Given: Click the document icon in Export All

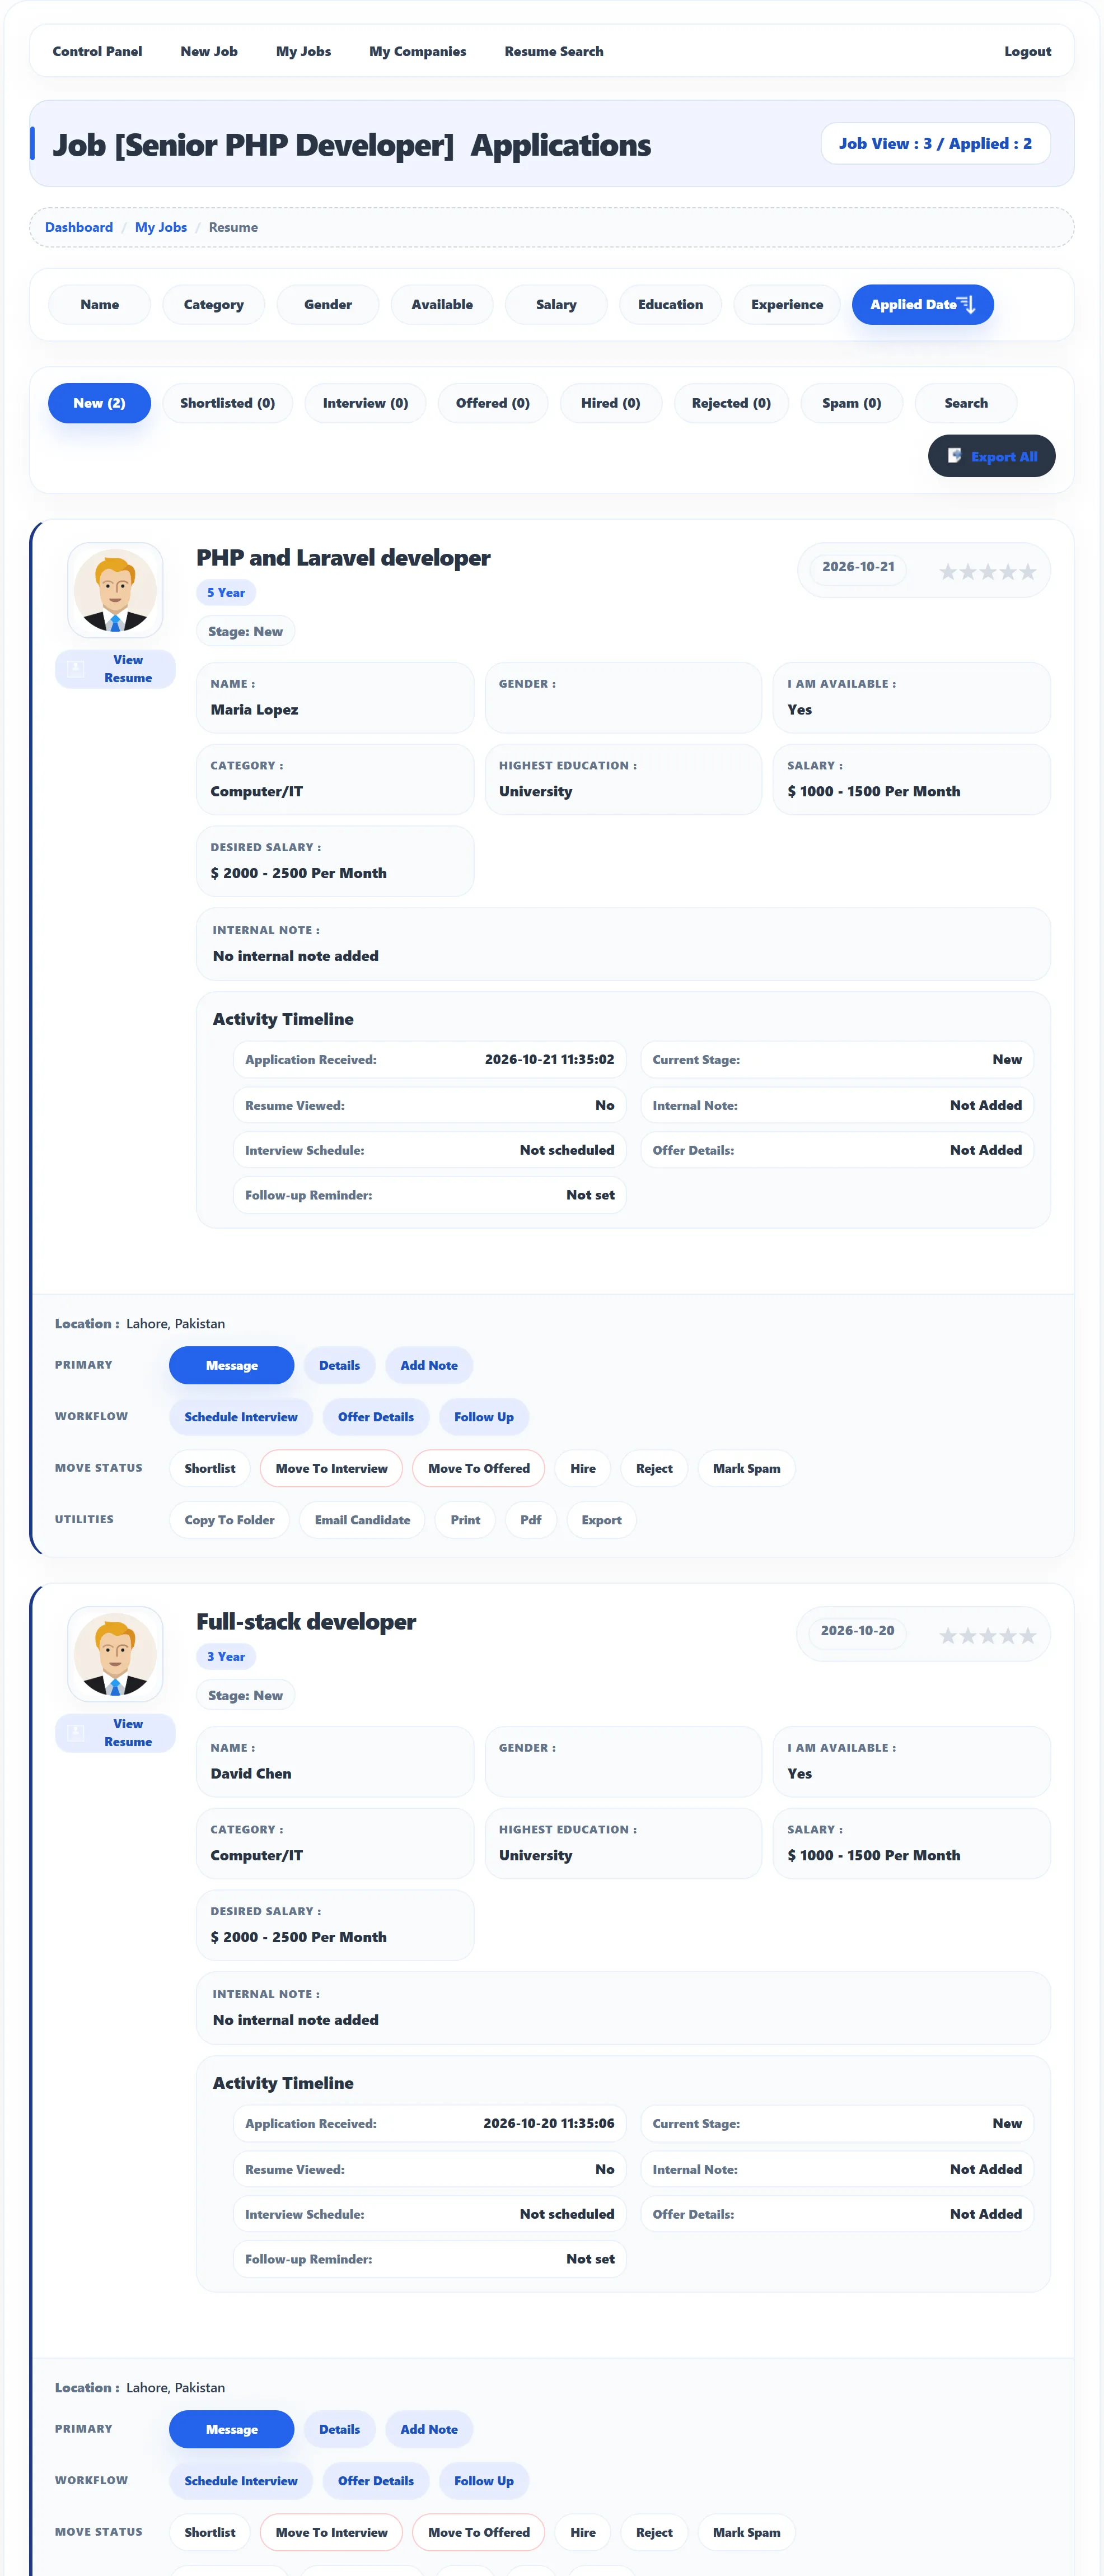Looking at the screenshot, I should pos(954,456).
